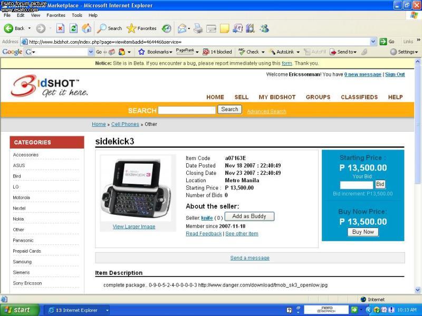Click into the BidShot SEARCH text field
This screenshot has height=316, width=422.
pyautogui.click(x=187, y=110)
